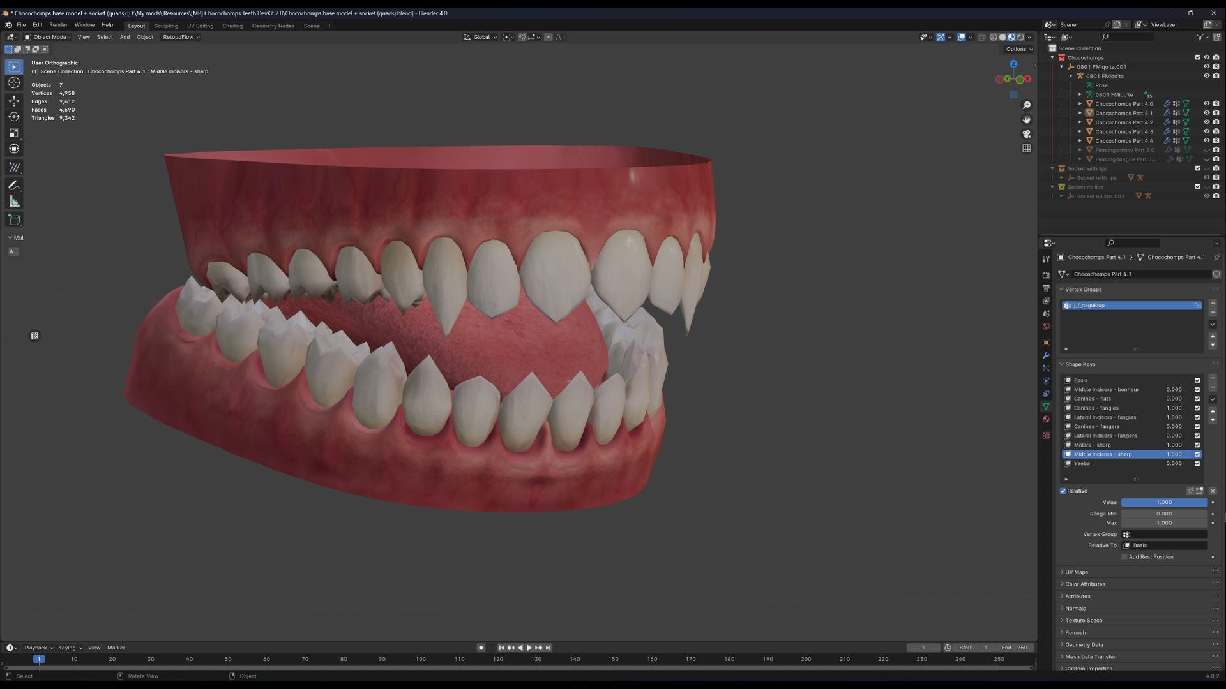Click the End frame 250 field
This screenshot has height=689, width=1226.
[x=1014, y=648]
